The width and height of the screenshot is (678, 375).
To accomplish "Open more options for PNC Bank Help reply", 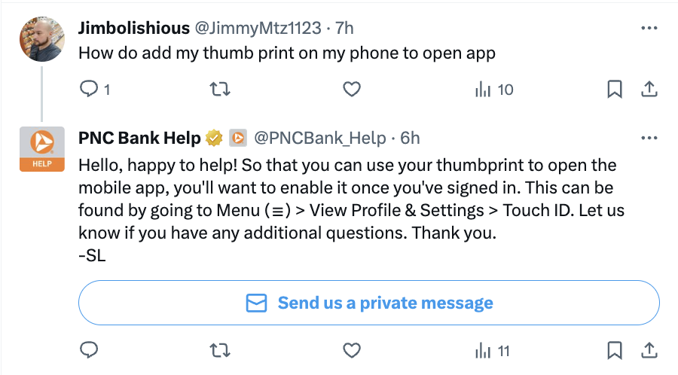I will tap(648, 139).
